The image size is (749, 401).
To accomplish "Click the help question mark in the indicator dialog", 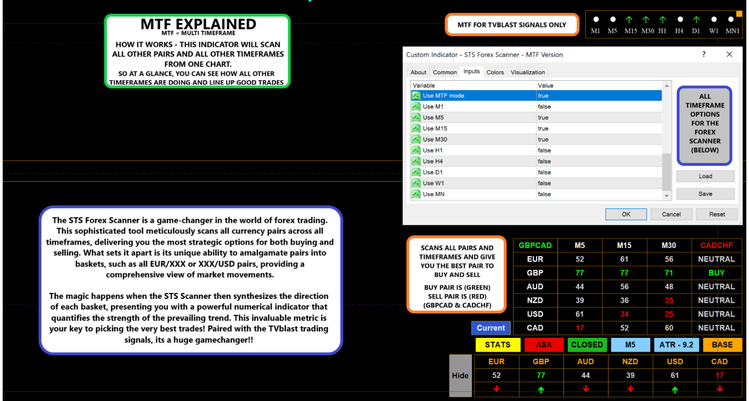I will [704, 54].
